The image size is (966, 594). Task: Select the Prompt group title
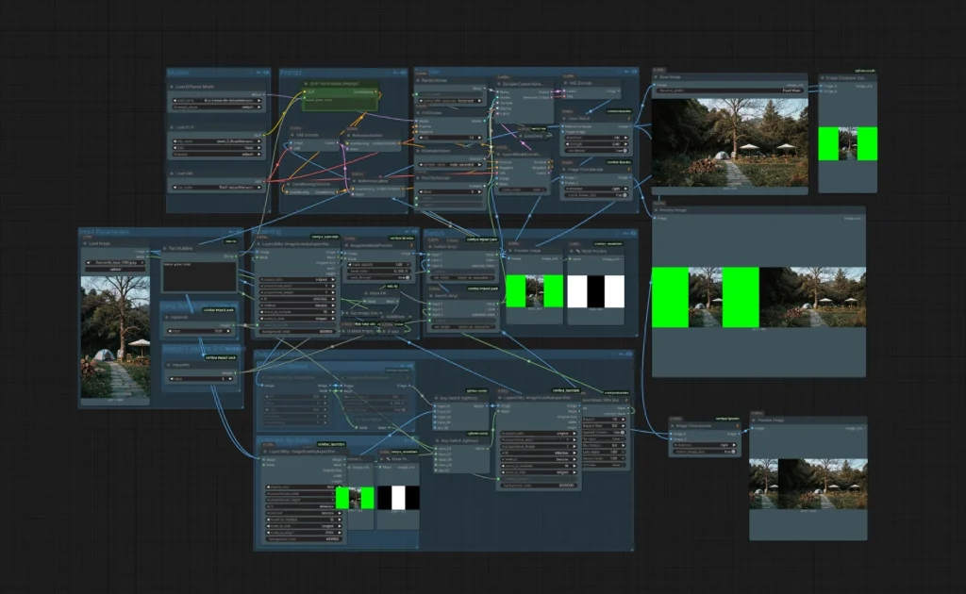coord(292,73)
